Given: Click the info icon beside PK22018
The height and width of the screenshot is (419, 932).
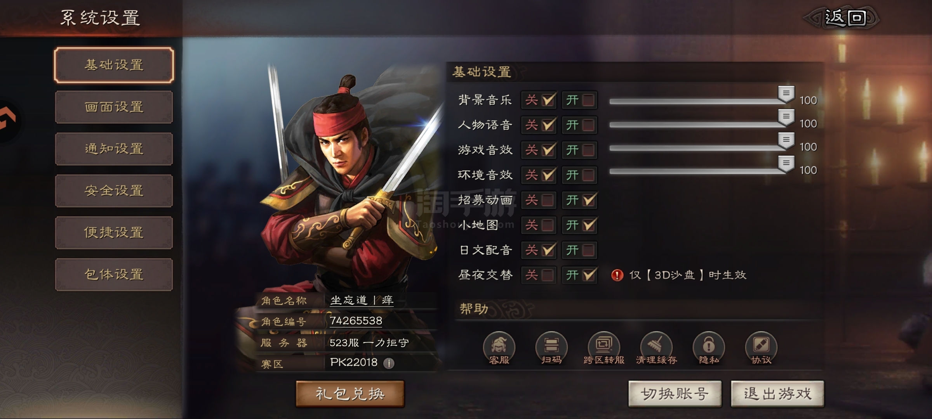Looking at the screenshot, I should (x=389, y=363).
